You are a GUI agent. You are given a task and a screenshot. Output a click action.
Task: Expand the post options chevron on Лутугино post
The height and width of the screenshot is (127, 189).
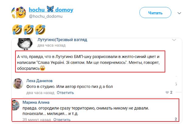(x=174, y=40)
